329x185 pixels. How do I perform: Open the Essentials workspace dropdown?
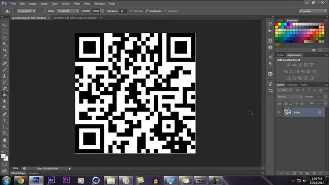[x=313, y=11]
